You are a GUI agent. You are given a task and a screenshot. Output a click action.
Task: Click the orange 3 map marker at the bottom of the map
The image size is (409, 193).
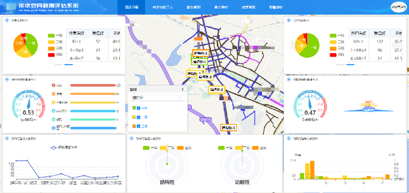pos(229,127)
